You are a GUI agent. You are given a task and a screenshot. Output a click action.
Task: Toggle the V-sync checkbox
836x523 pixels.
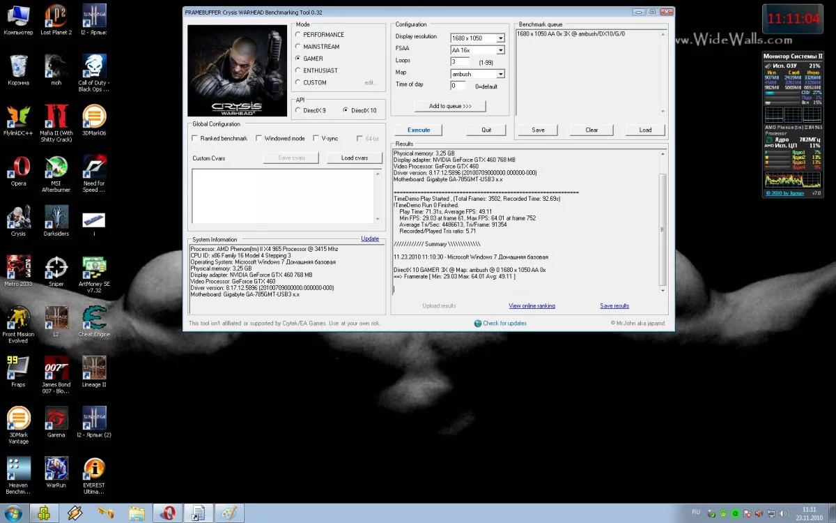(x=316, y=139)
